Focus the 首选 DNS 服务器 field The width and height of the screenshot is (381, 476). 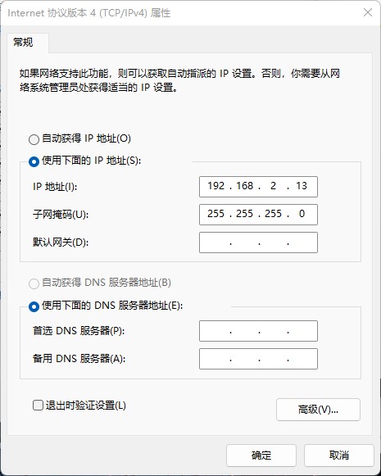pyautogui.click(x=258, y=331)
